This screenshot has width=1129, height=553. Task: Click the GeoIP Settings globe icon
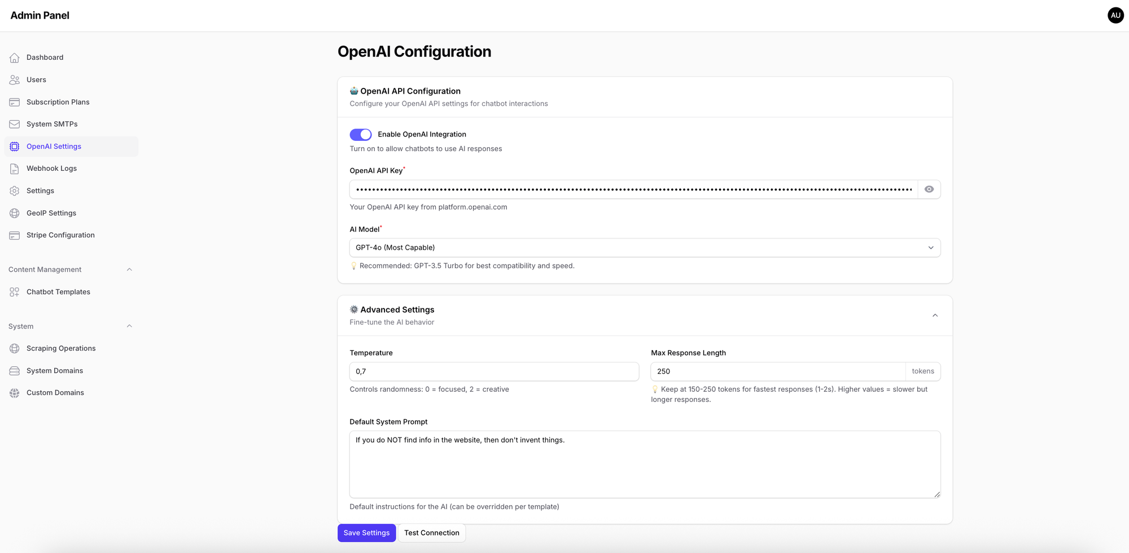tap(15, 213)
